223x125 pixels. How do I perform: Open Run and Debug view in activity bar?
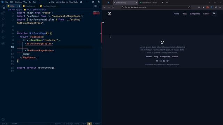tap(3, 31)
